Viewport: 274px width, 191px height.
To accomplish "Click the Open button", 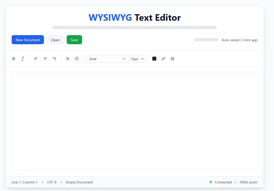I will pos(55,40).
